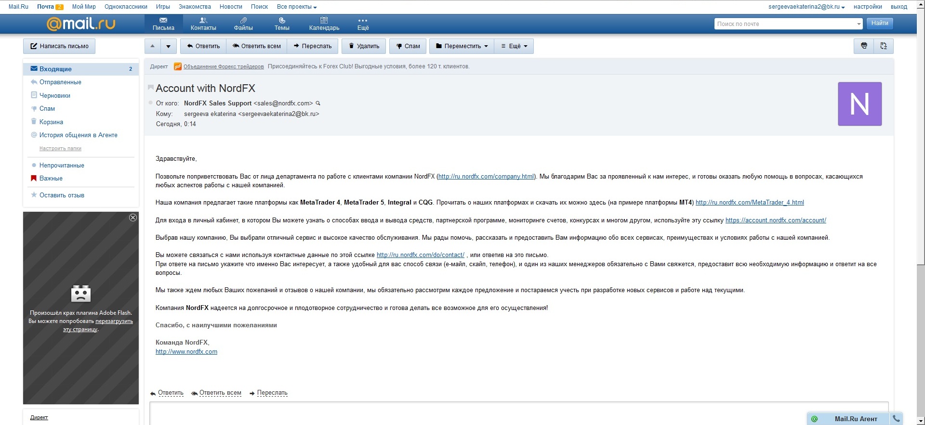
Task: Open История общения в Агенте
Action: coord(78,135)
